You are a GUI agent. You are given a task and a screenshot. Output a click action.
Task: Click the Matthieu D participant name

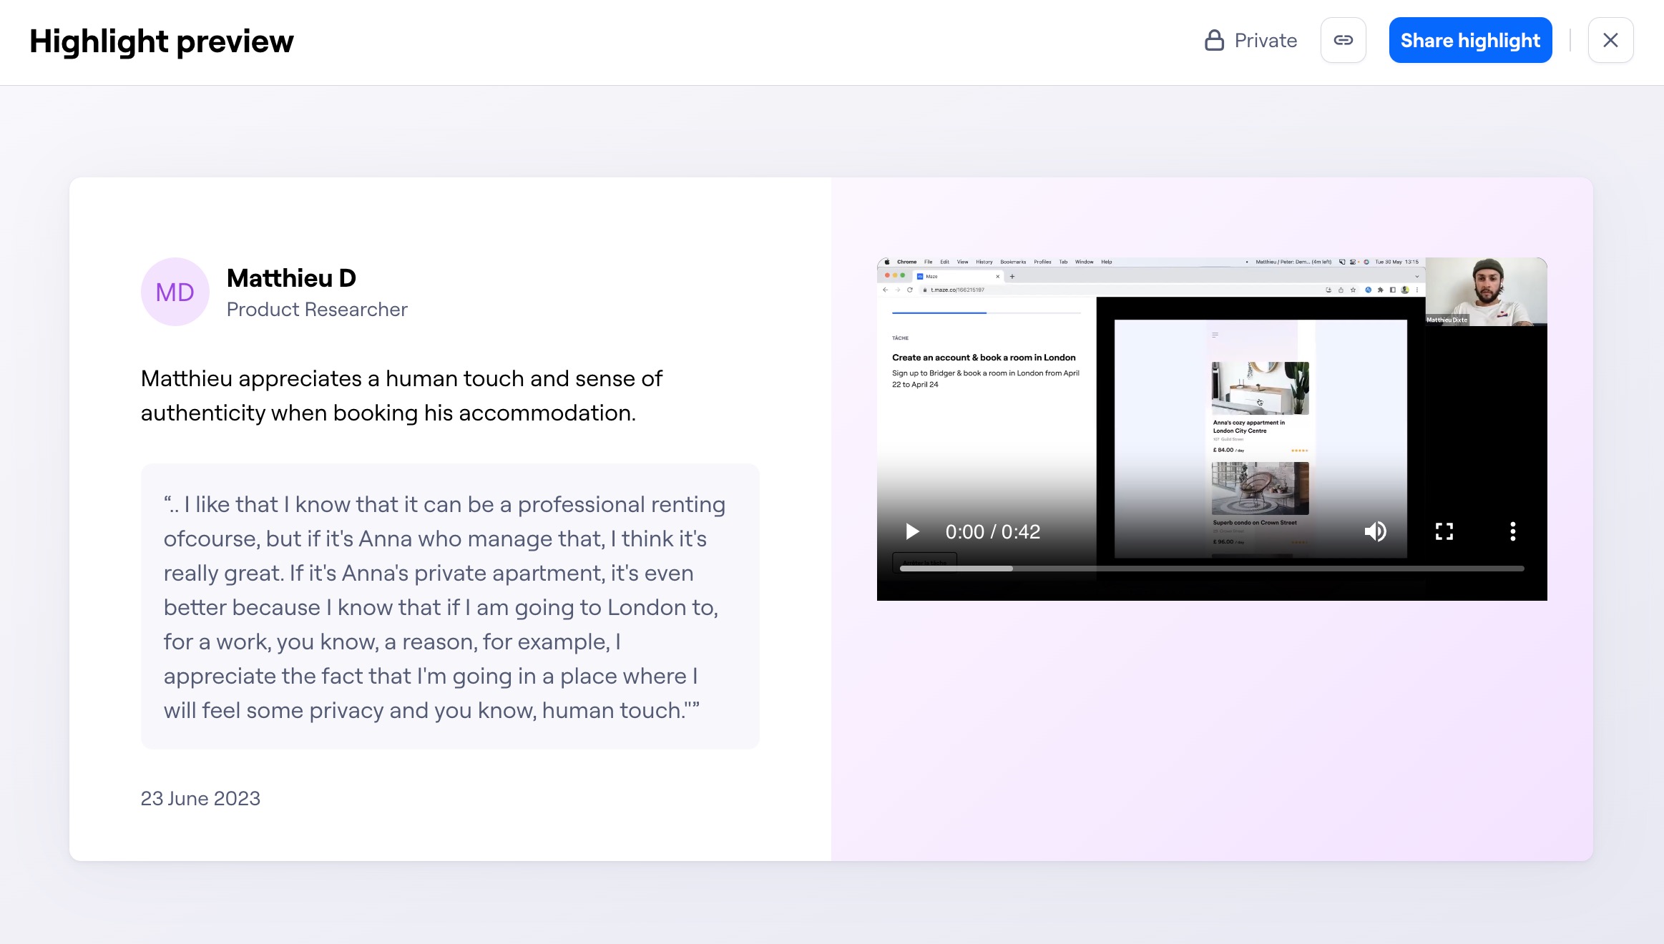click(291, 278)
